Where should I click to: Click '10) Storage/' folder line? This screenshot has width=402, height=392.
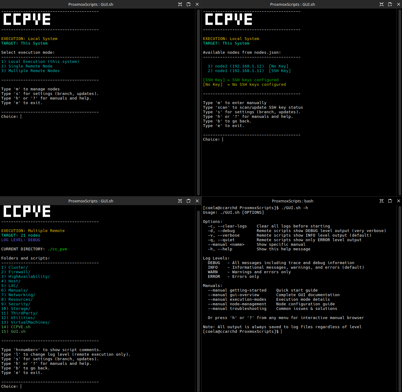point(16,309)
